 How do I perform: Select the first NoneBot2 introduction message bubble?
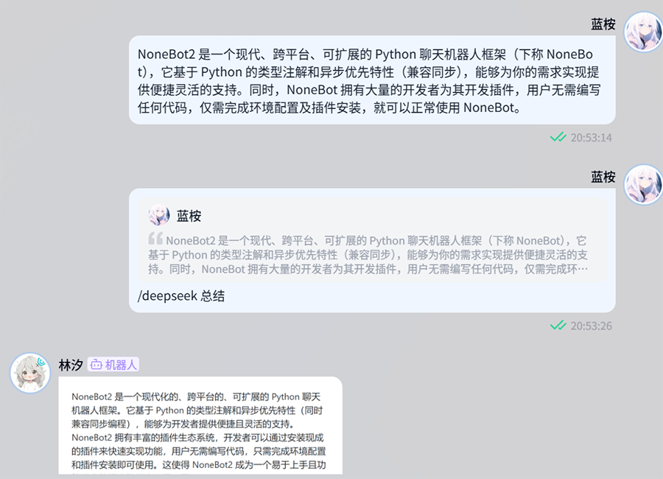click(x=372, y=80)
